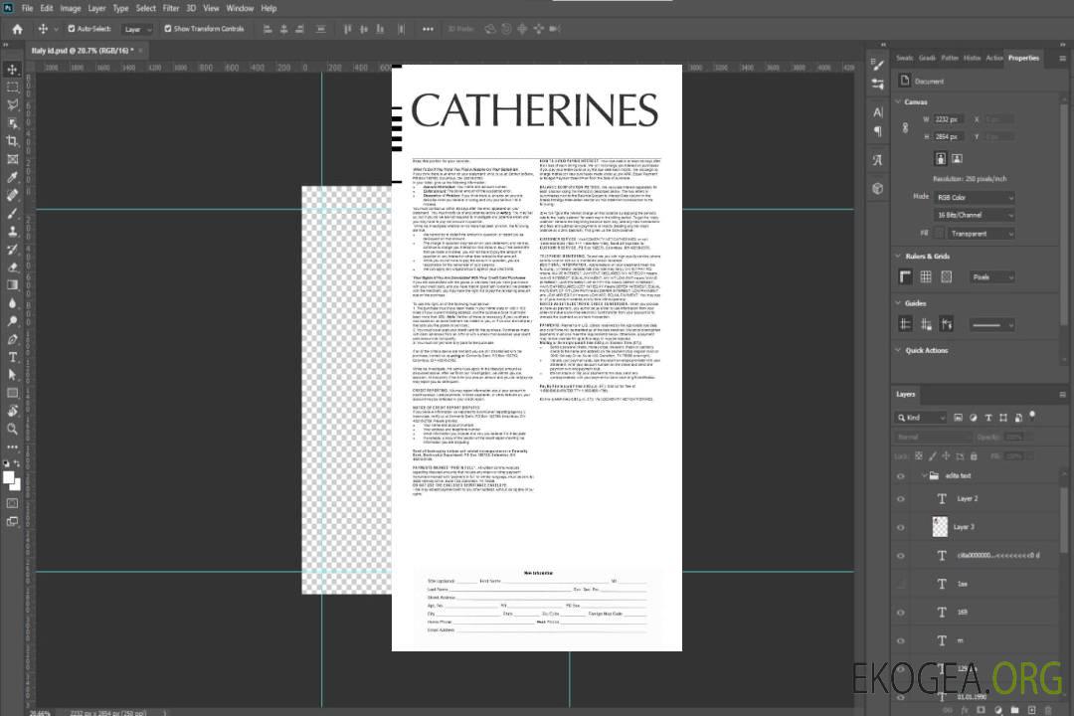
Task: Click the Layer 3 thumbnail
Action: point(941,527)
